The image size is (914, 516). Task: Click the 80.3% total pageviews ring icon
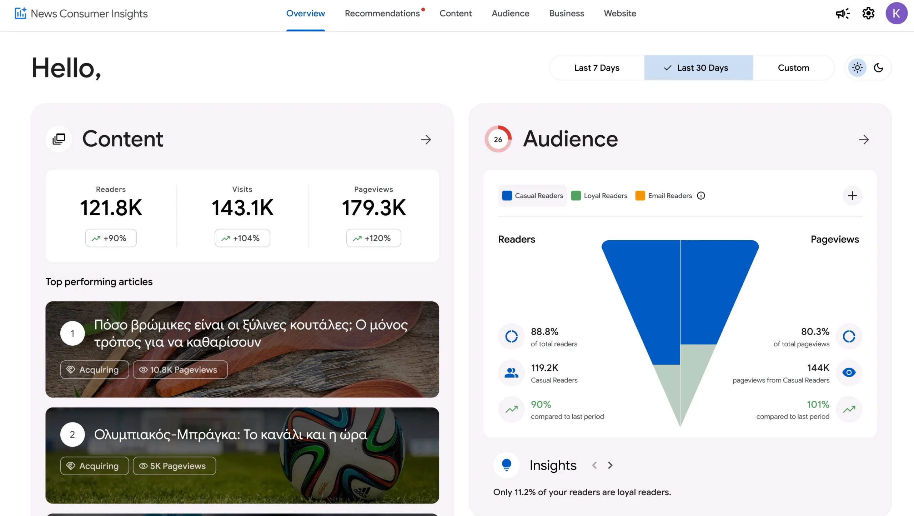(x=849, y=336)
